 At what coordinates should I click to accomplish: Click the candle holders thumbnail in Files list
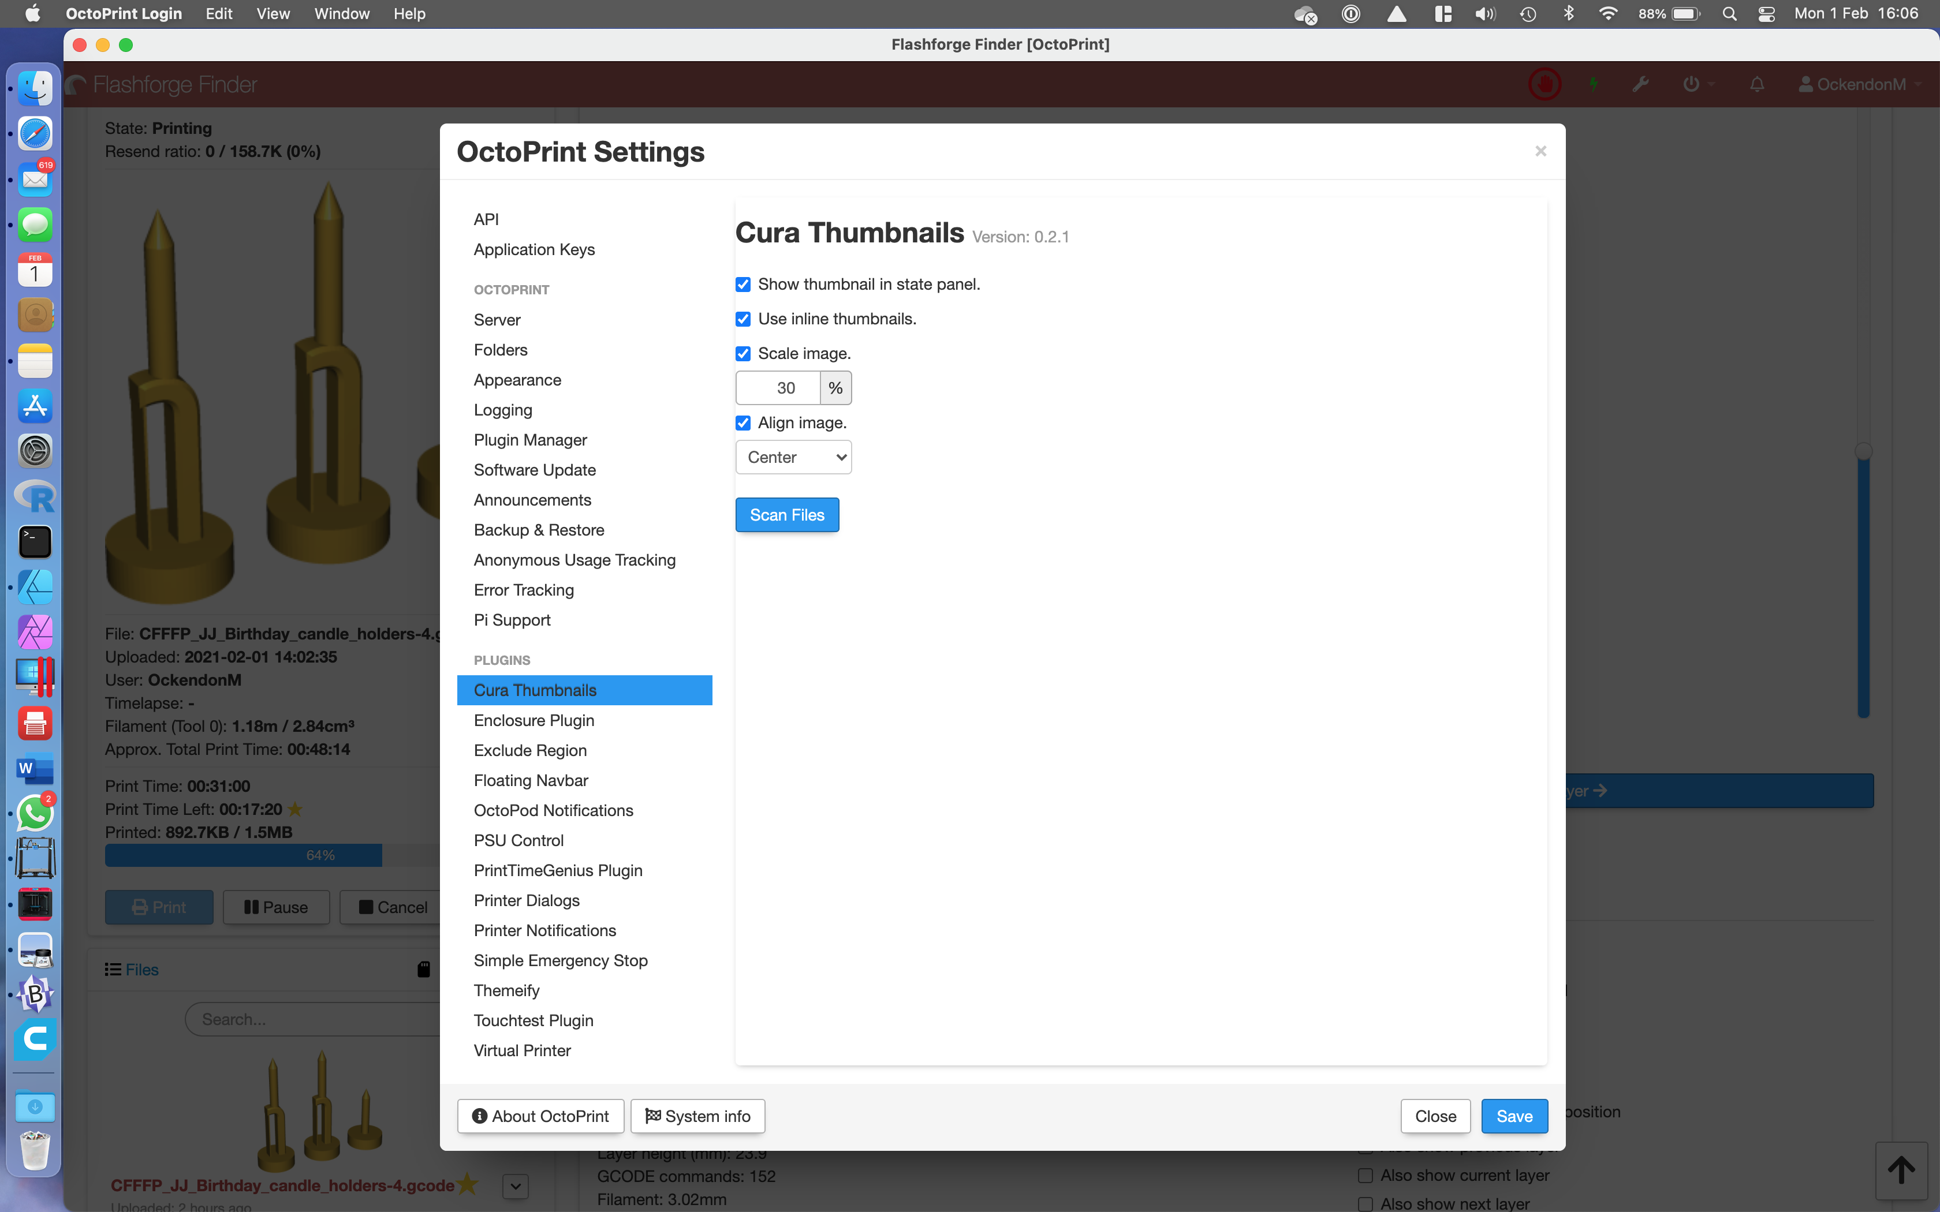click(320, 1111)
